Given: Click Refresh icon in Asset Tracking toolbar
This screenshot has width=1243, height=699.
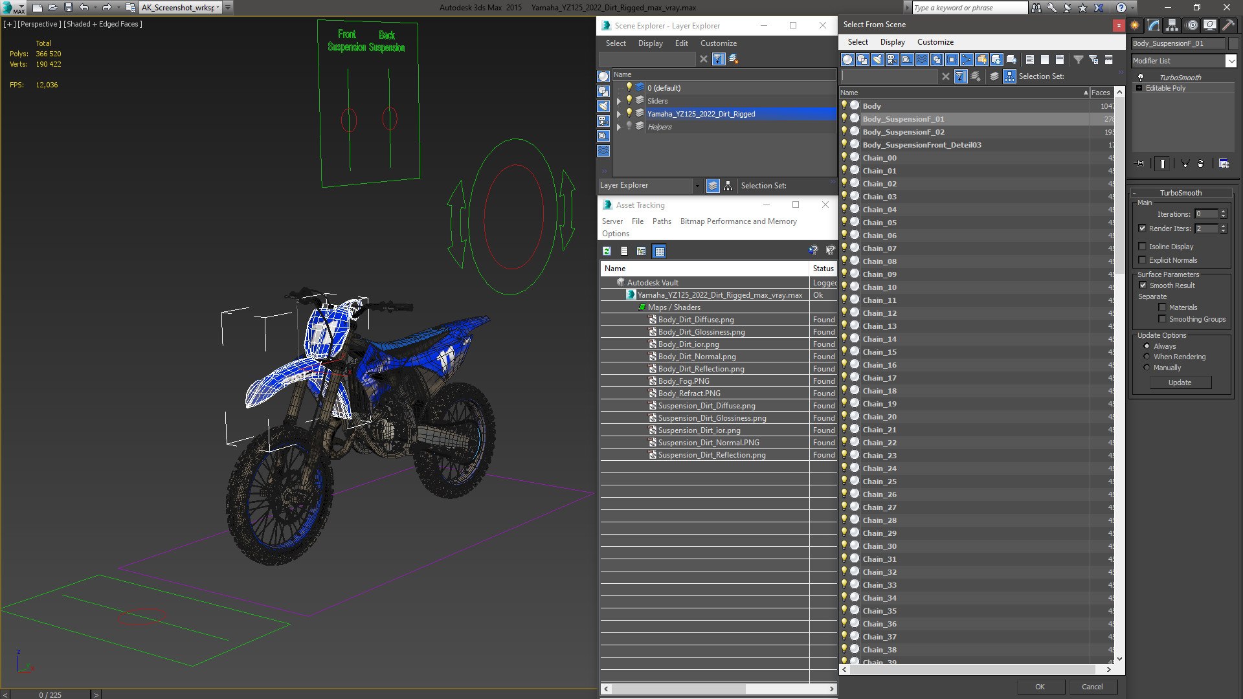Looking at the screenshot, I should click(x=607, y=251).
